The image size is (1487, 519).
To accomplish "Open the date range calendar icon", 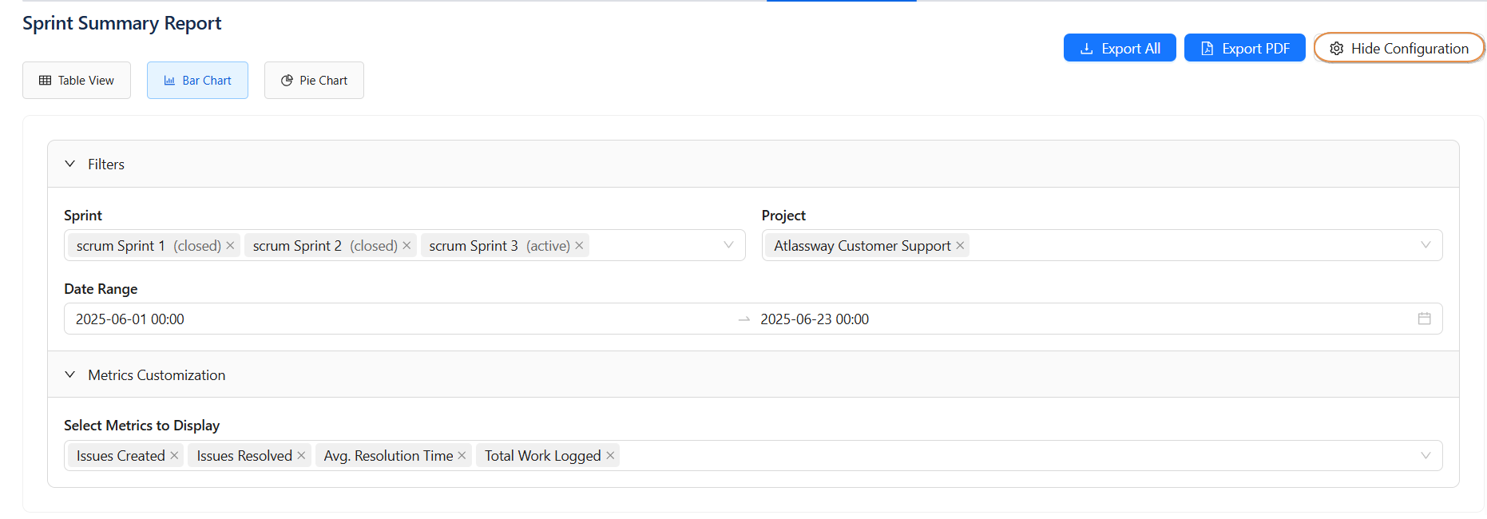I will click(1424, 319).
